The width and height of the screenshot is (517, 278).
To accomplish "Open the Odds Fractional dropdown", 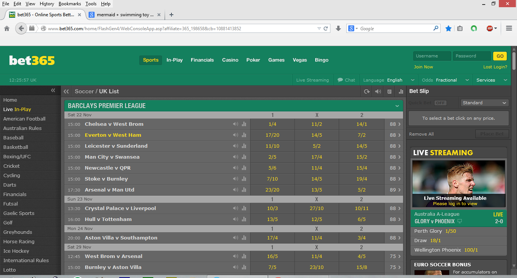I will coord(445,80).
